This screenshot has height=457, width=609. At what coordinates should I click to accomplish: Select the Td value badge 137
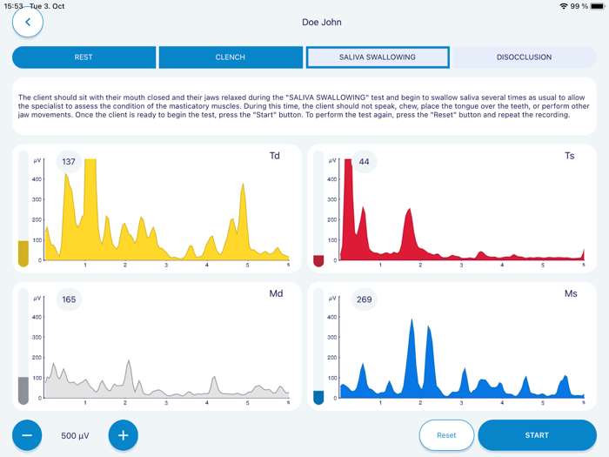click(x=69, y=161)
